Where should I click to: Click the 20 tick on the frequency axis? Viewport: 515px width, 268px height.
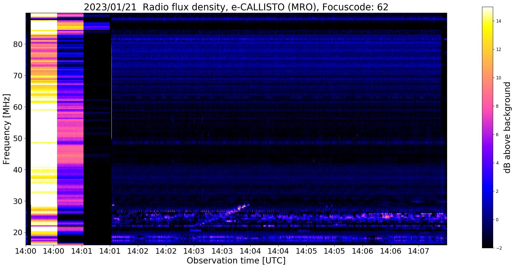pyautogui.click(x=18, y=233)
